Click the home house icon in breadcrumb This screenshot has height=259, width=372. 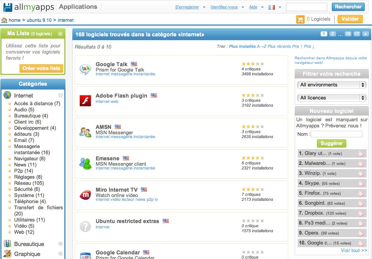point(4,20)
